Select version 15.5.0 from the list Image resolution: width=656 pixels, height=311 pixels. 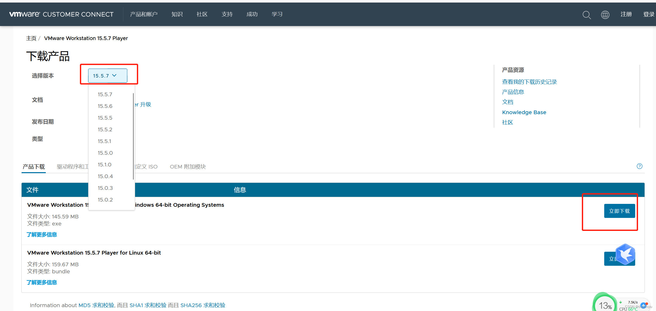pyautogui.click(x=105, y=153)
